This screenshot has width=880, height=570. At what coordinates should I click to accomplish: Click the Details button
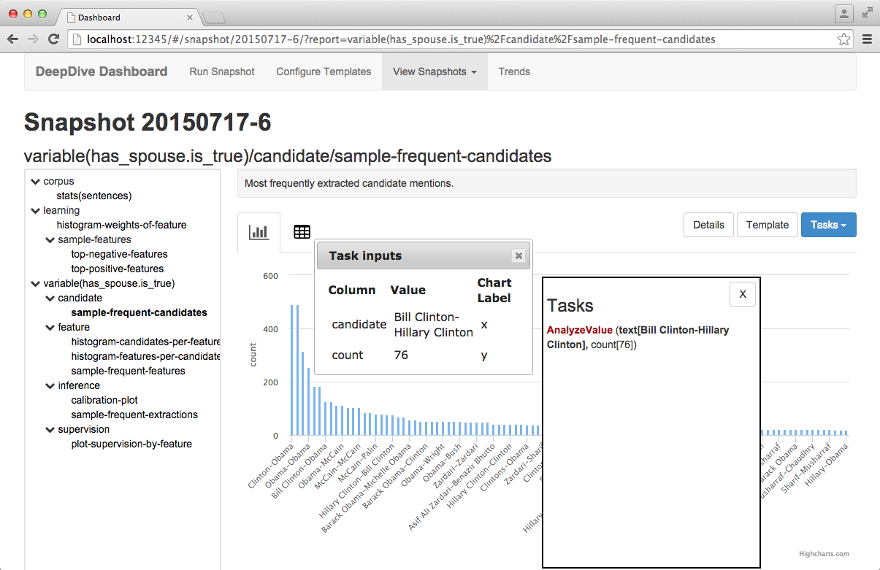(x=708, y=225)
